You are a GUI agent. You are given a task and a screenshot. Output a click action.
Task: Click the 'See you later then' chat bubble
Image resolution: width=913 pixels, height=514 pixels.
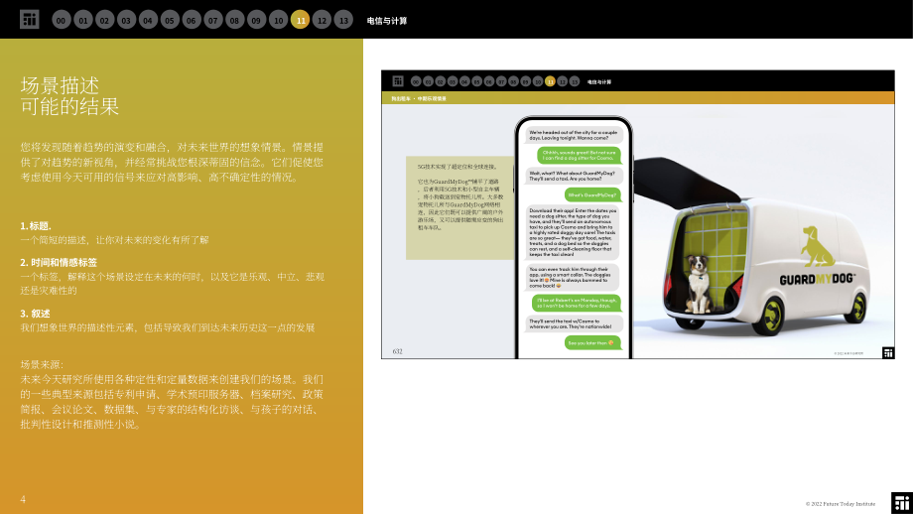[591, 343]
